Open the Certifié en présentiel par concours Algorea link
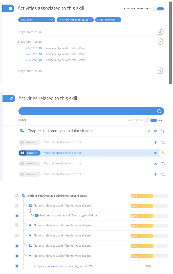This screenshot has width=173, height=274. tap(63, 266)
